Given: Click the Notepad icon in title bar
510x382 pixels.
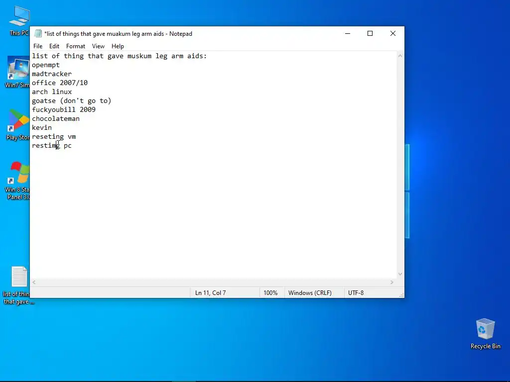Looking at the screenshot, I should click(38, 33).
